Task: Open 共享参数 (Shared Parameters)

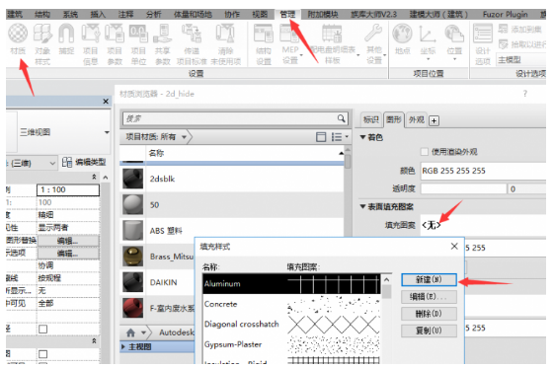Action: 163,43
